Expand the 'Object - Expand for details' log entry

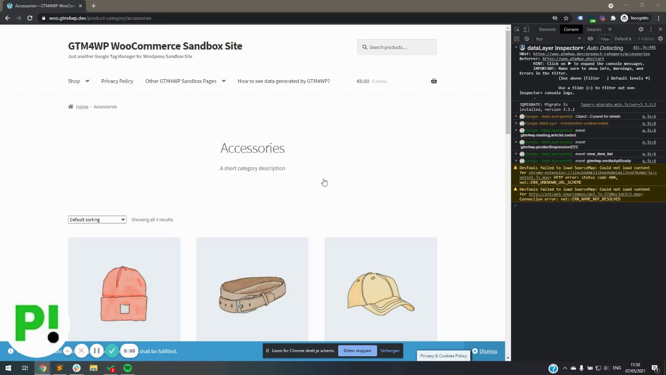tap(516, 117)
